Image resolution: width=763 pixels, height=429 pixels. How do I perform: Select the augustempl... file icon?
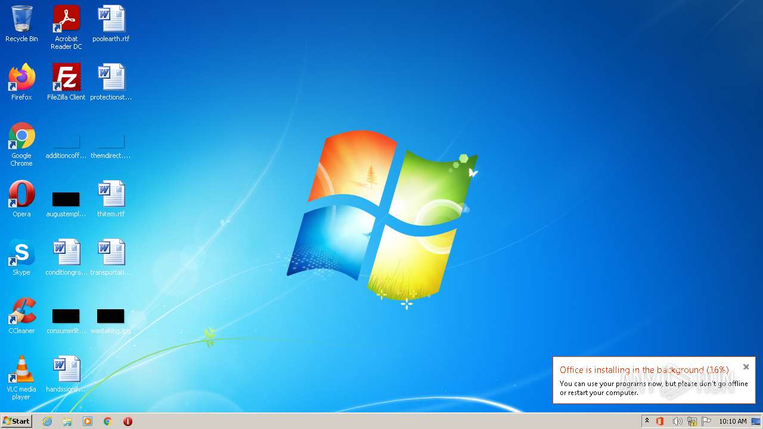pos(66,204)
